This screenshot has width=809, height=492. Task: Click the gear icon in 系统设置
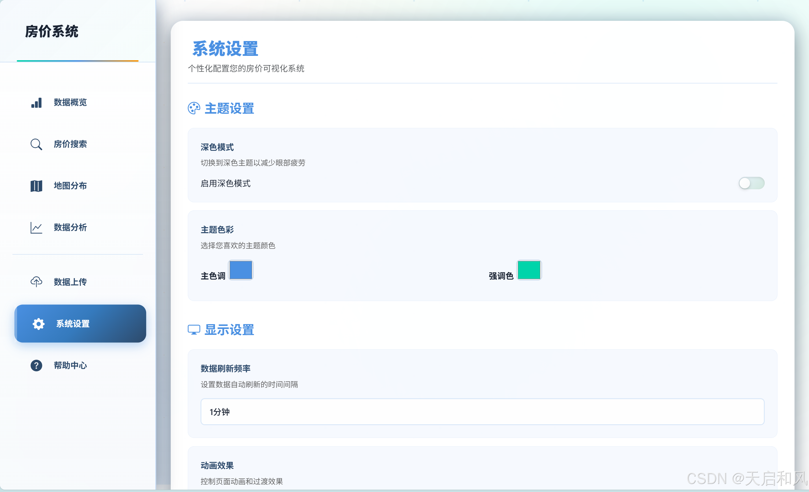coord(38,324)
